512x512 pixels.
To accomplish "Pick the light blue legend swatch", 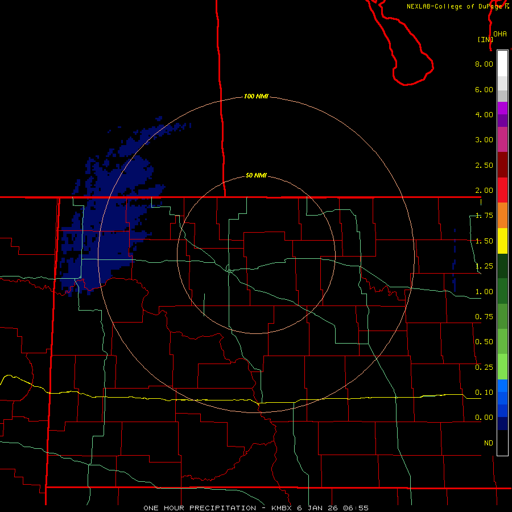I will (502, 386).
